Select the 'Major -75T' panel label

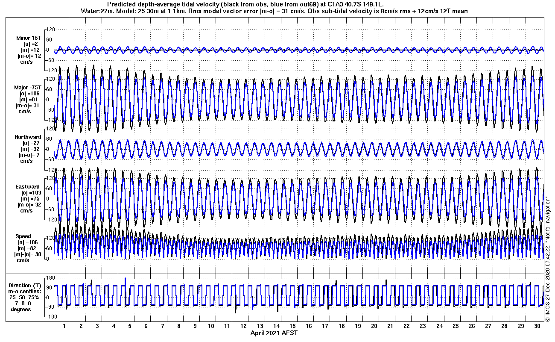[27, 88]
